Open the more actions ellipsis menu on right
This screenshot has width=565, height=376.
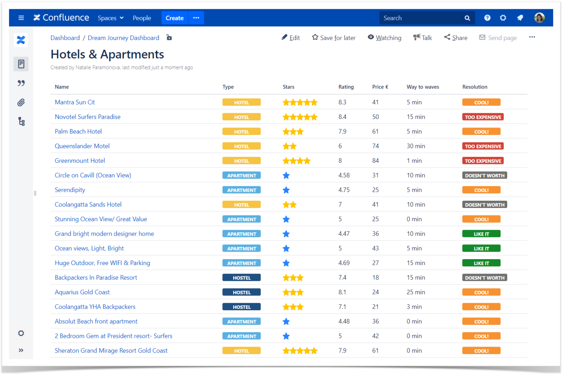[x=532, y=37]
